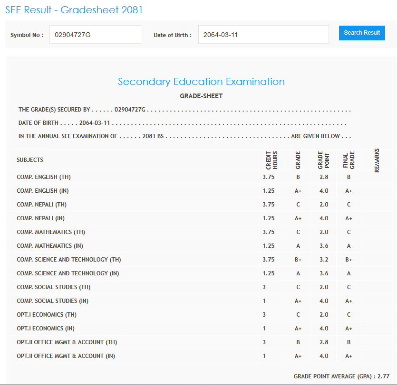This screenshot has width=397, height=385.
Task: Select the FINAL GRADE column header
Action: tap(349, 160)
